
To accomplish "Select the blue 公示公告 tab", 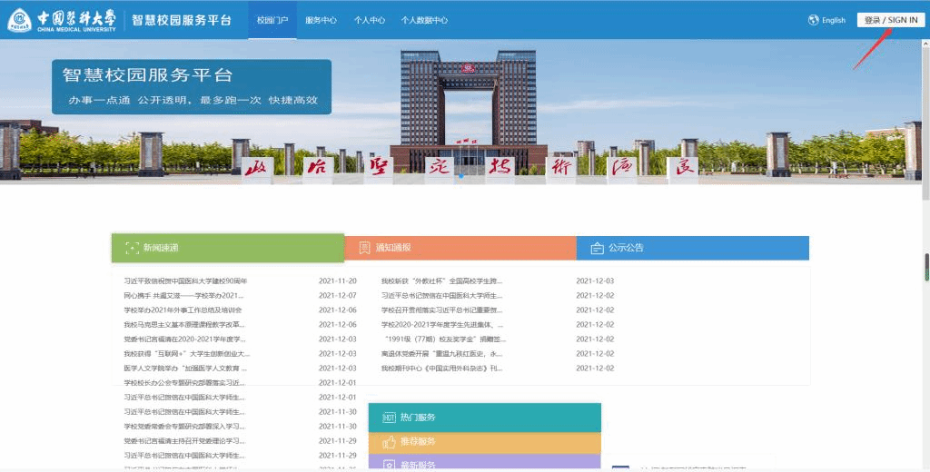I will tap(693, 248).
